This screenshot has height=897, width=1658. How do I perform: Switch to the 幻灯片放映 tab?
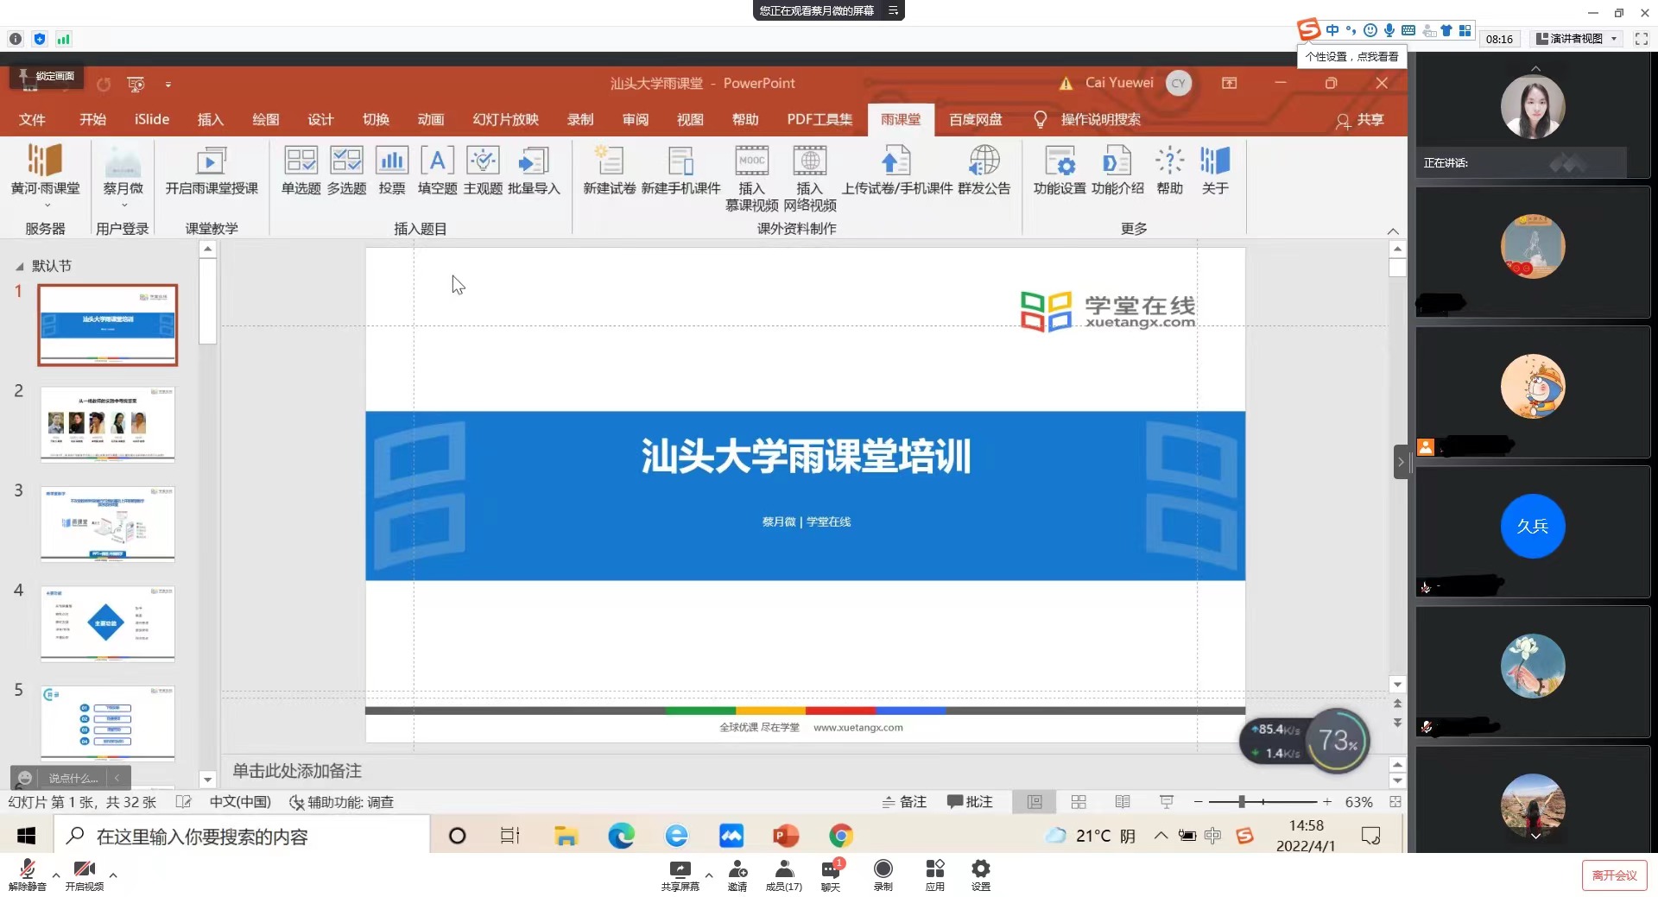[505, 119]
